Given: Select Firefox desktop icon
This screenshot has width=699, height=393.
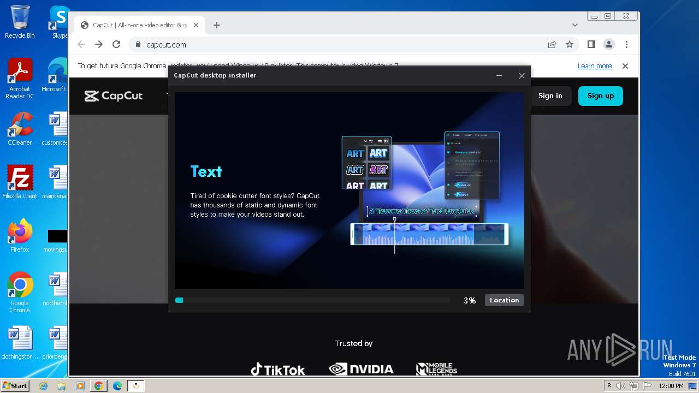Looking at the screenshot, I should pos(20,236).
